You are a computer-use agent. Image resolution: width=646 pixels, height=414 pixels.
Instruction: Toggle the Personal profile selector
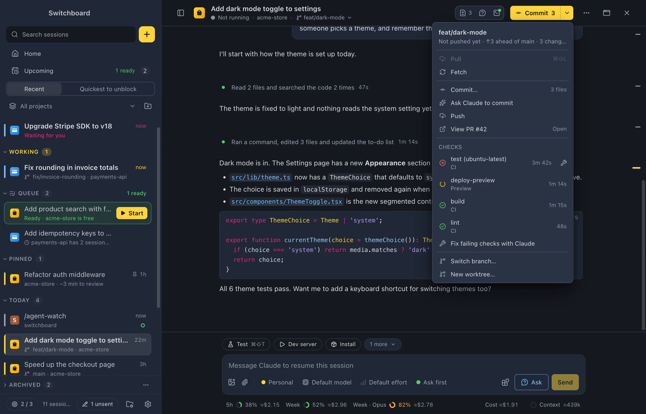[277, 382]
